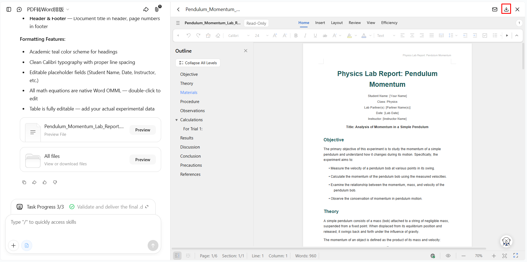The image size is (527, 262).
Task: Like the response with thumbs up
Action: [45, 182]
